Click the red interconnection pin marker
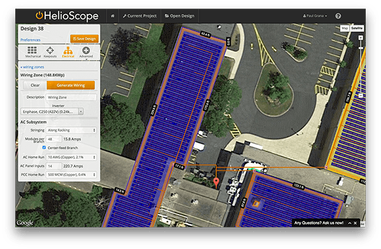 coord(216,182)
